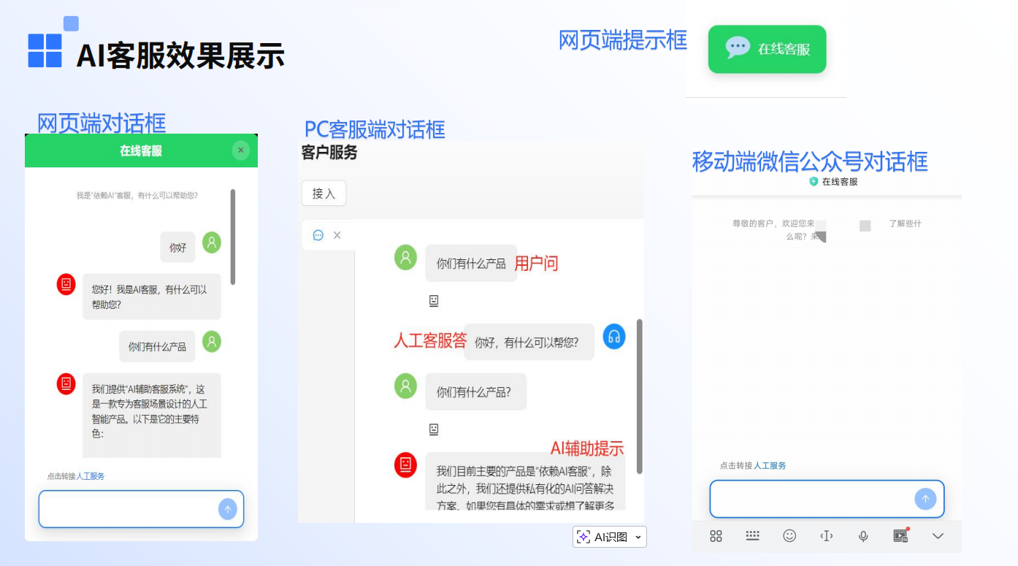The height and width of the screenshot is (566, 1018).
Task: Collapse the mobile toolbar with the chevron
Action: 938,536
